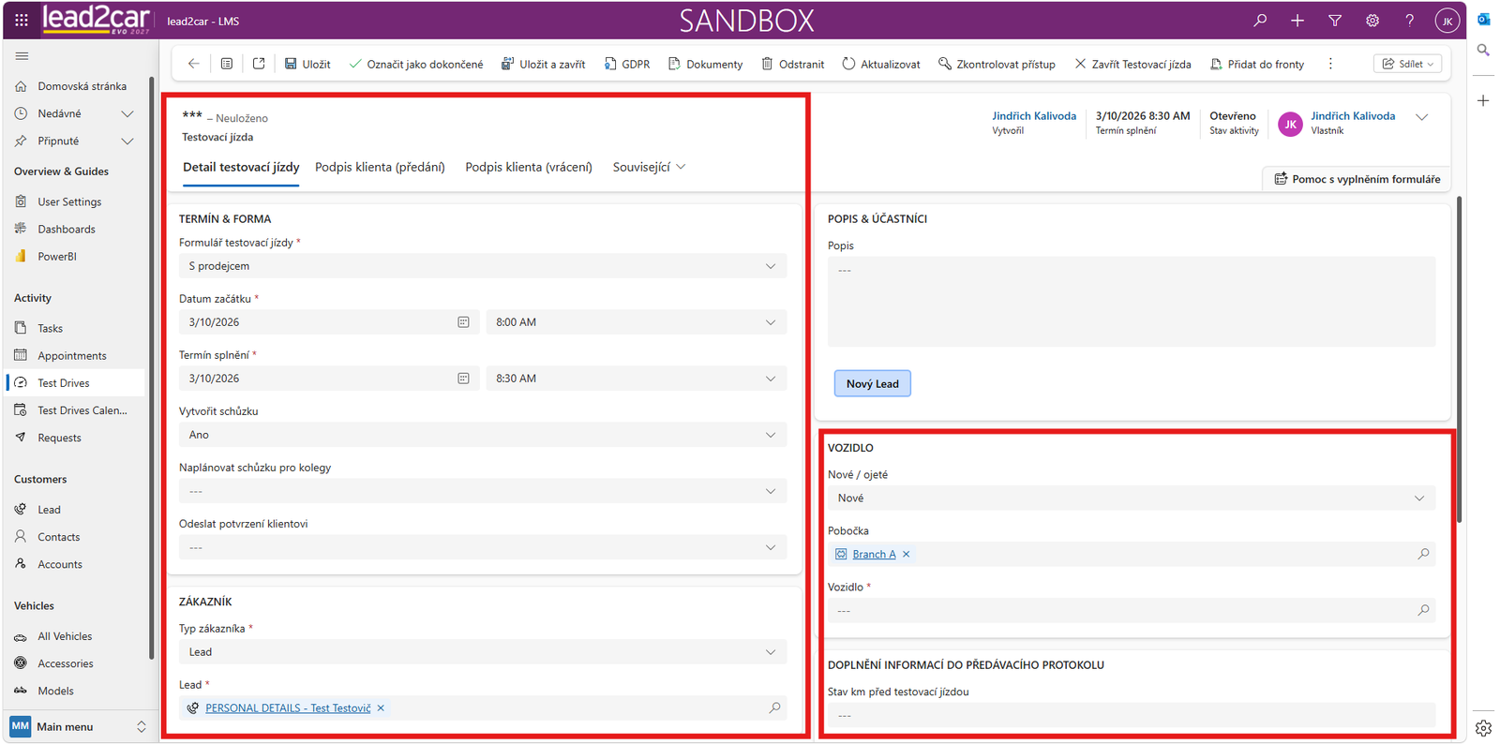Image resolution: width=1500 pixels, height=744 pixels.
Task: Click Označit jako dokončené
Action: [x=416, y=64]
